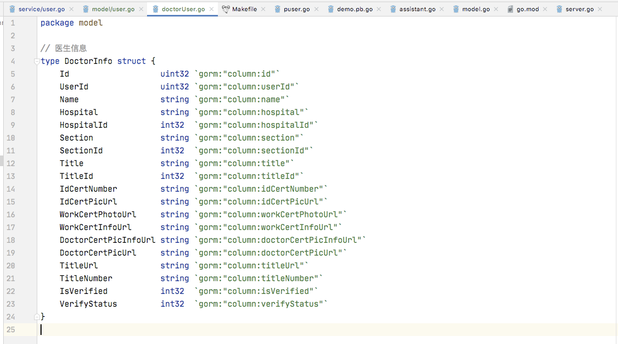Image resolution: width=618 pixels, height=344 pixels.
Task: Click the go.mod tab's file icon
Action: coord(510,9)
